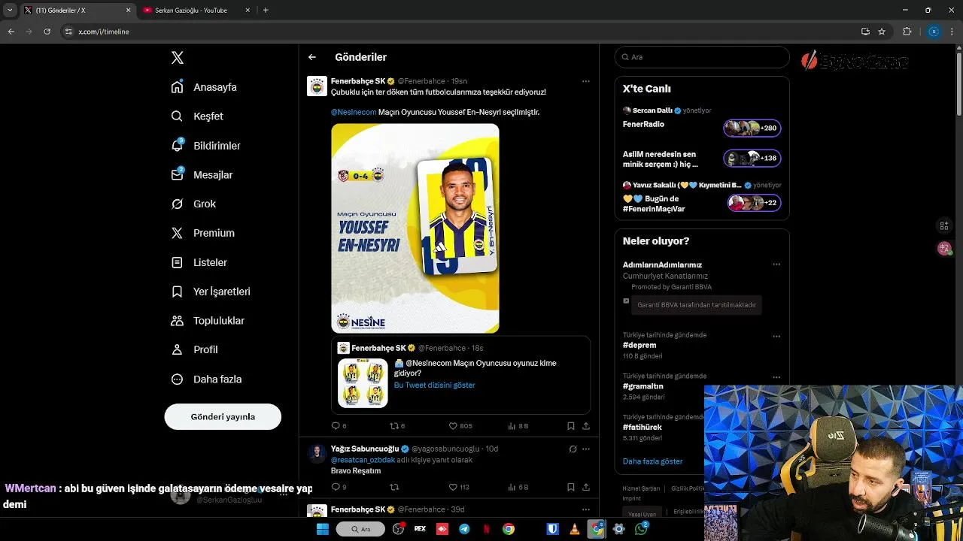Like the Fenerbahçe tweet with 805 likes

(x=460, y=426)
